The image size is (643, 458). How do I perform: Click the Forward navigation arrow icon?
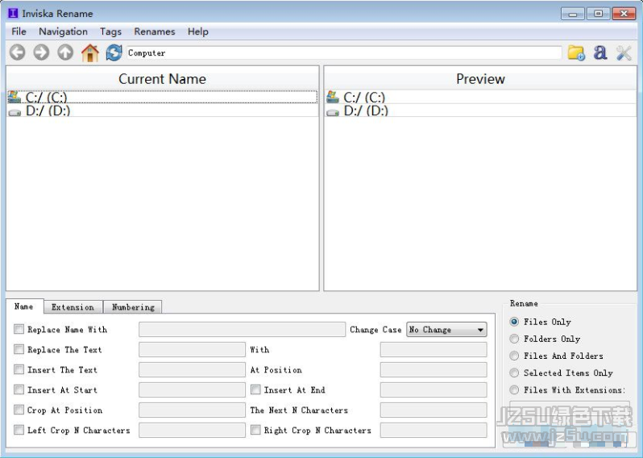click(41, 52)
